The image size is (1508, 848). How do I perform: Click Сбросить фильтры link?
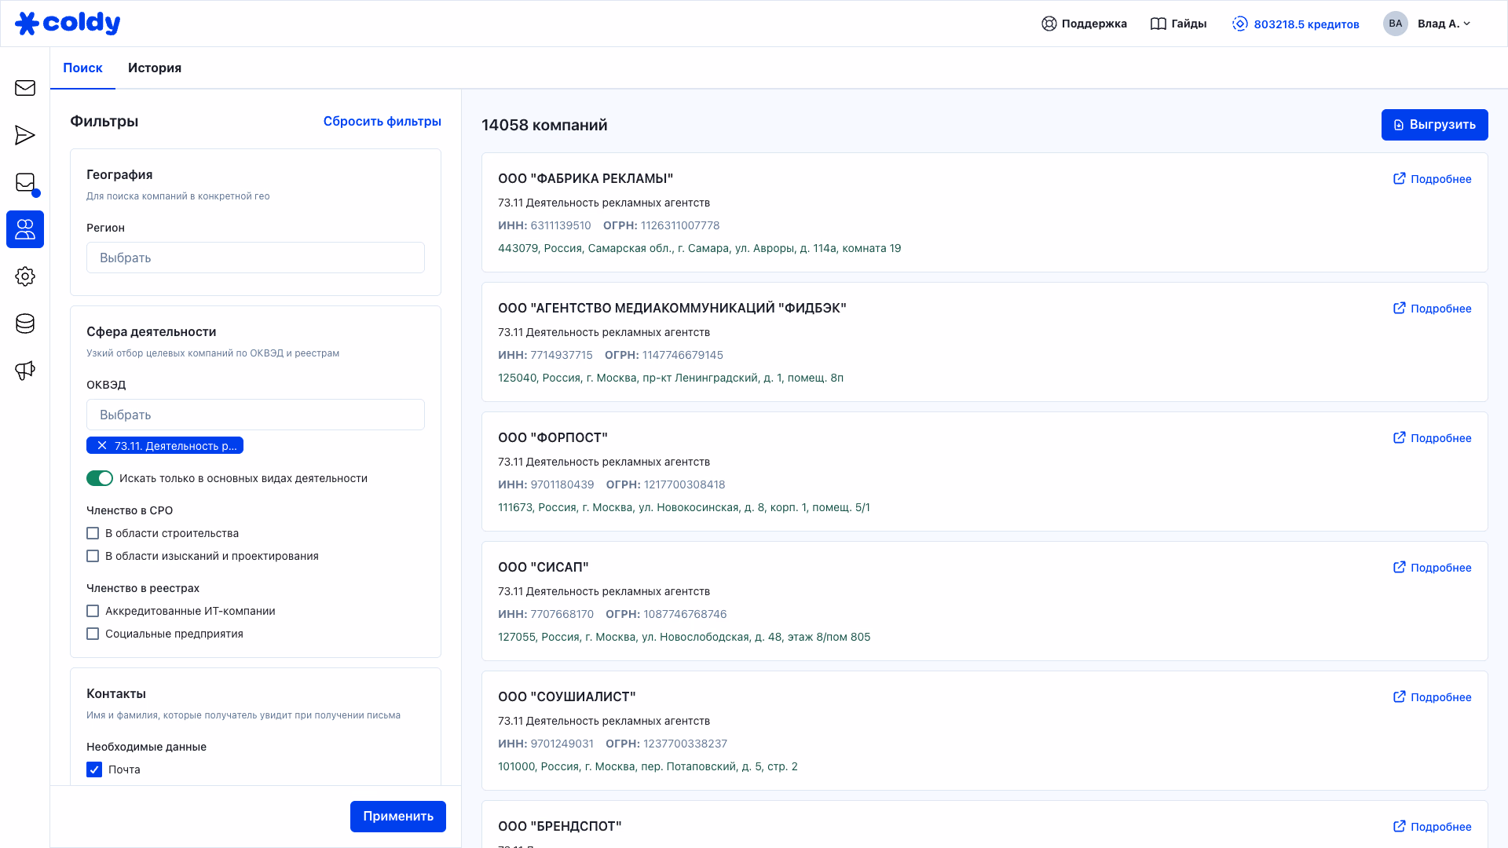click(382, 121)
